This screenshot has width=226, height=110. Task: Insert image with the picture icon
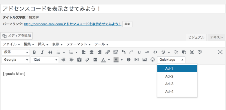pyautogui.click(x=145, y=59)
